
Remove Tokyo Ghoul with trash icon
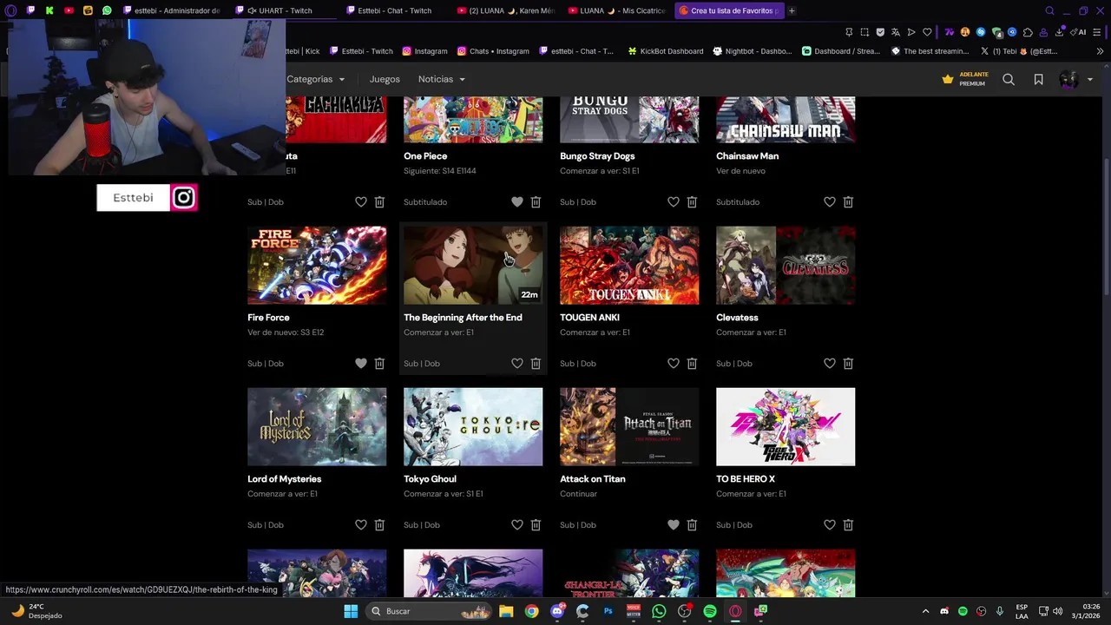coord(536,525)
